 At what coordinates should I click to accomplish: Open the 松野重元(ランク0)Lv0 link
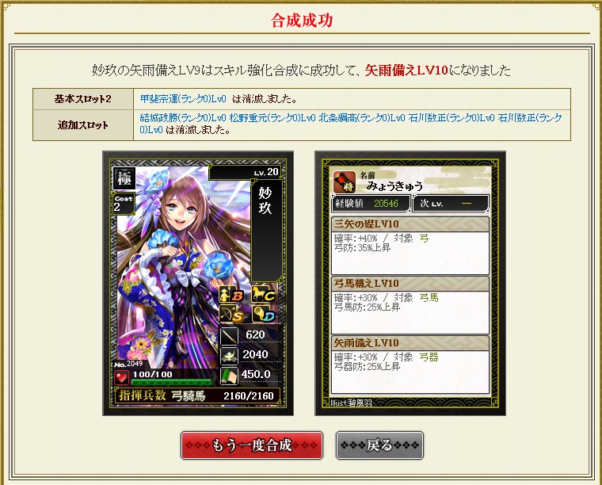click(272, 118)
